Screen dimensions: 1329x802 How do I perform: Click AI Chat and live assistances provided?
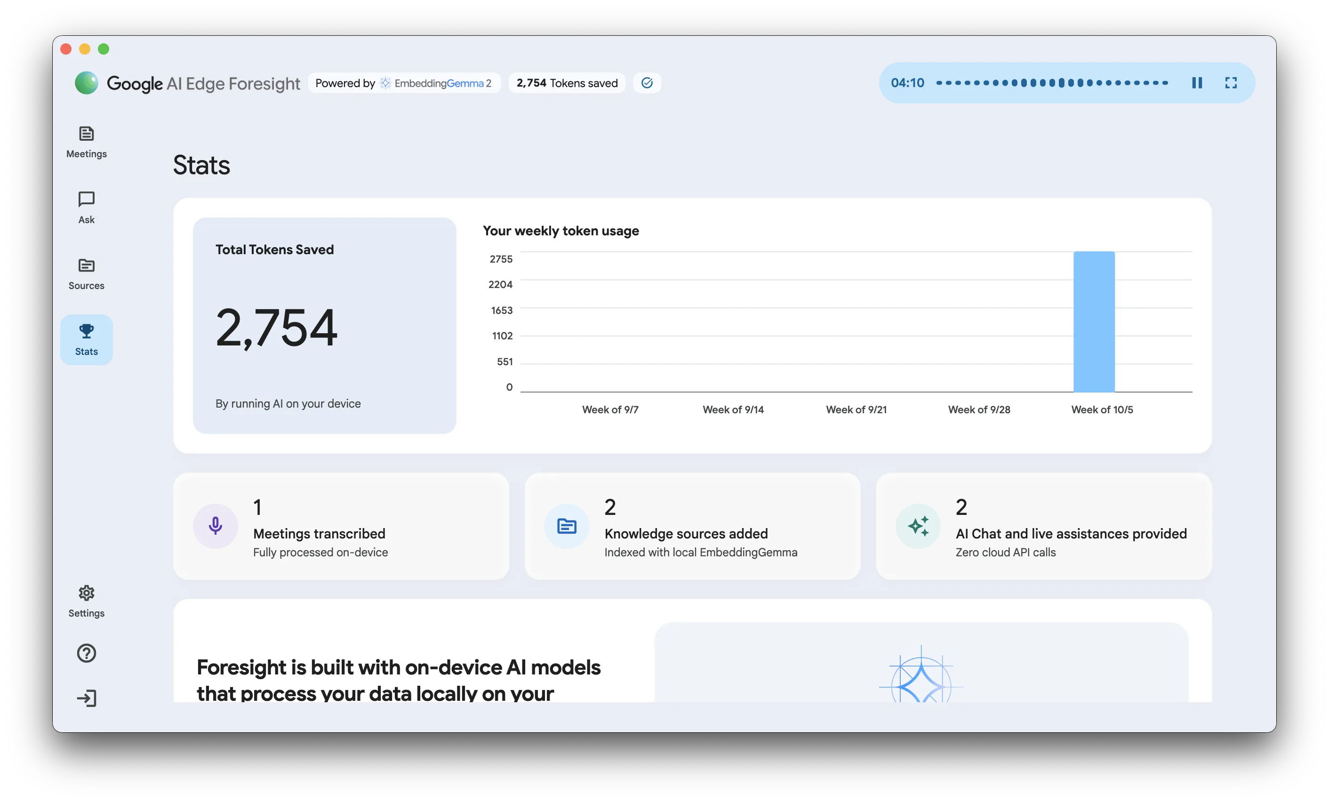(1071, 533)
